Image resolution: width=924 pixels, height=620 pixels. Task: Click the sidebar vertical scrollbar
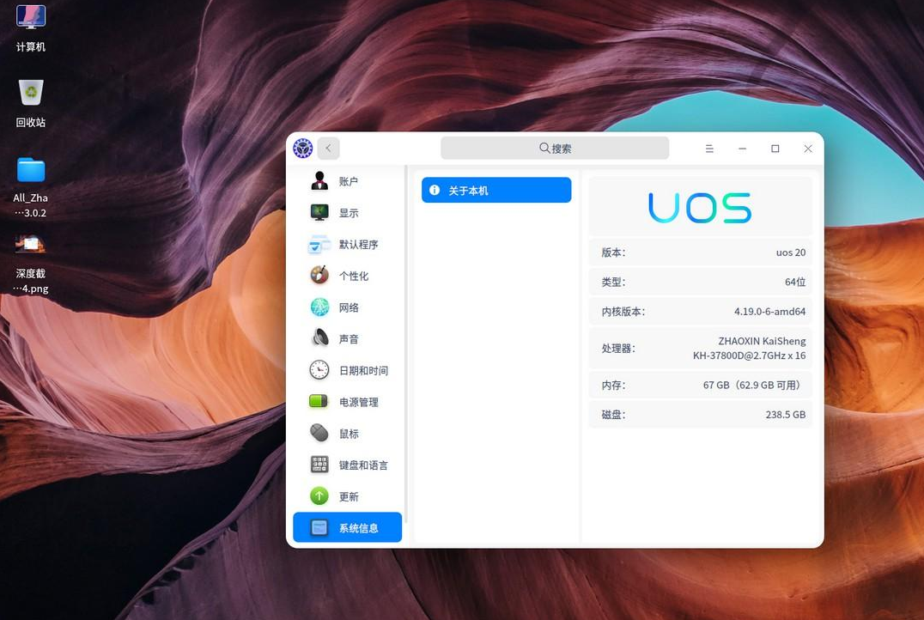tap(406, 344)
